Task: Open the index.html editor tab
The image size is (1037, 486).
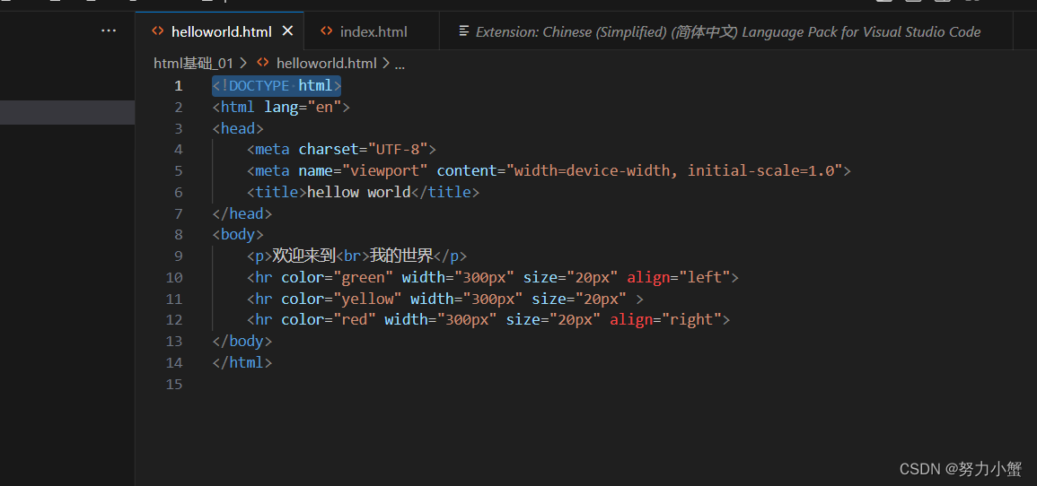Action: (x=373, y=31)
